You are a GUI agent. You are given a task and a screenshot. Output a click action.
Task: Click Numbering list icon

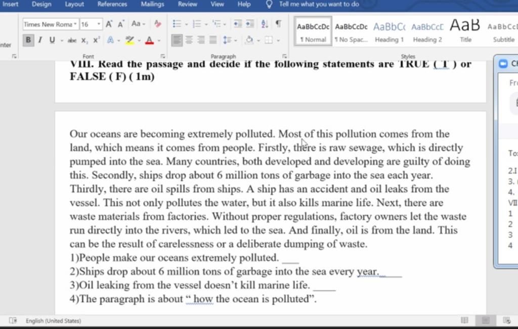click(197, 24)
